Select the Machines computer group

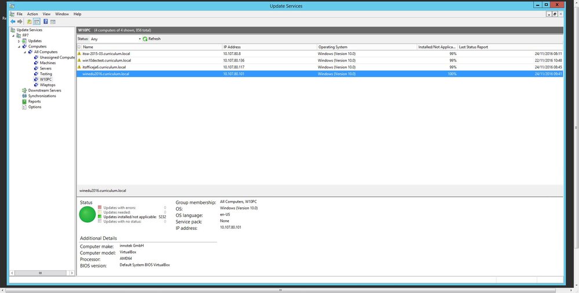[x=47, y=63]
